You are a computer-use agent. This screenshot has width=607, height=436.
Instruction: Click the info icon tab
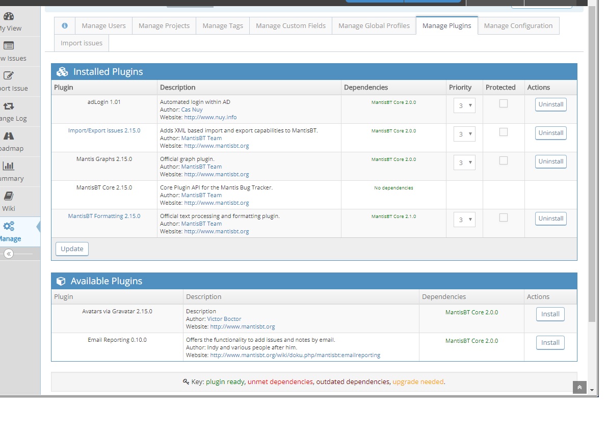coord(65,25)
